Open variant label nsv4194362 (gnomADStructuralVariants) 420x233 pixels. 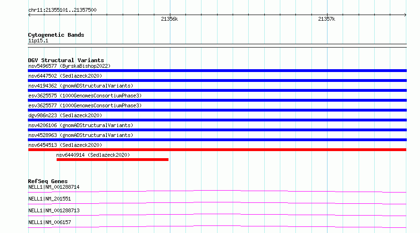point(81,86)
